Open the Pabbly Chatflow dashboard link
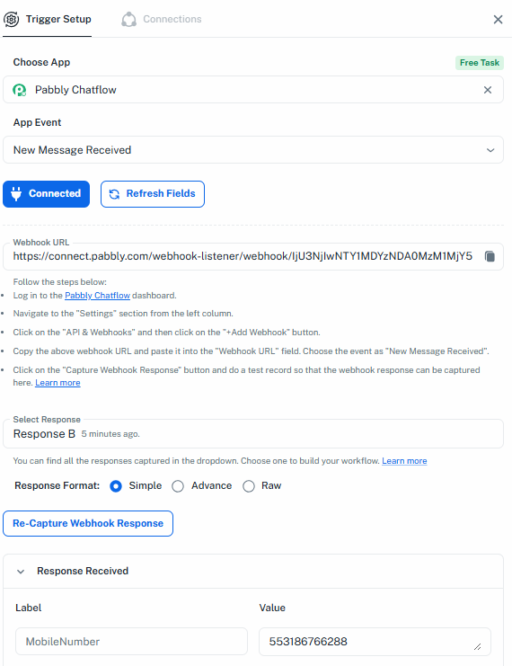Screen dimensions: 512x666 [x=97, y=295]
